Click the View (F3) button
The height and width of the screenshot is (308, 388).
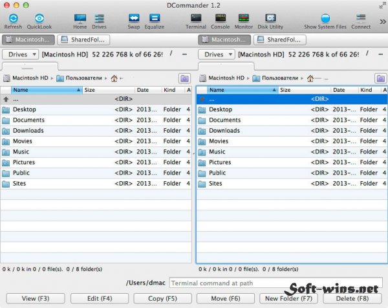point(36,298)
